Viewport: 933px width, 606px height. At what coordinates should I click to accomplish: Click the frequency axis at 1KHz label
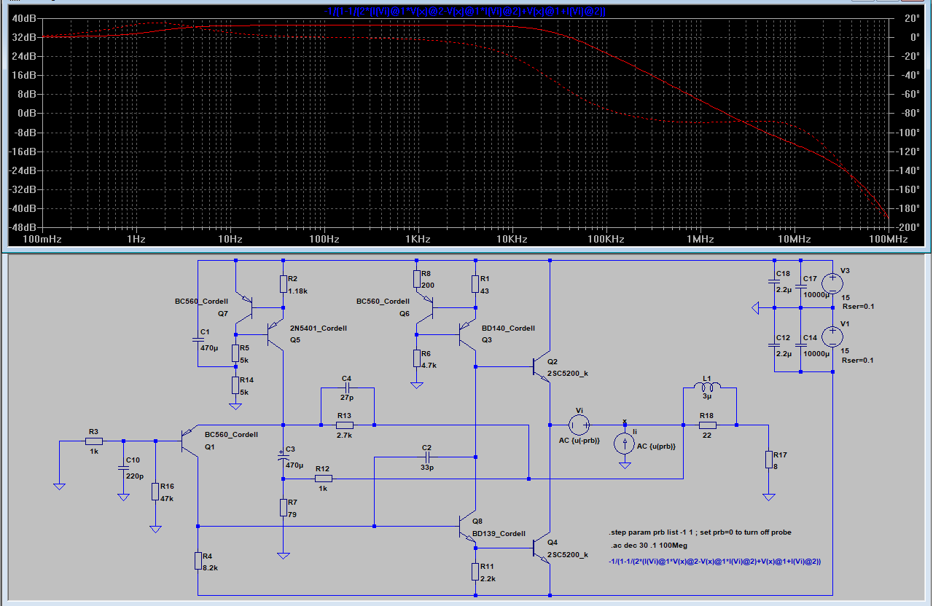pyautogui.click(x=418, y=239)
